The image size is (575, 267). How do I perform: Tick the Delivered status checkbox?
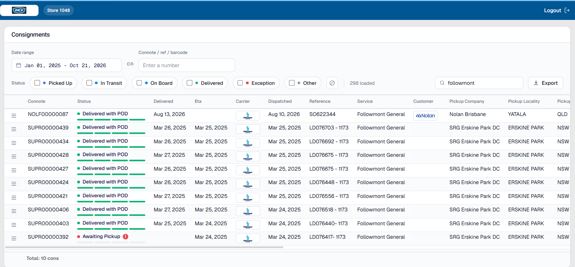pos(190,83)
